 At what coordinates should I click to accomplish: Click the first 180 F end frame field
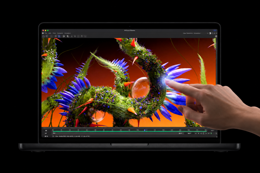[180, 133]
